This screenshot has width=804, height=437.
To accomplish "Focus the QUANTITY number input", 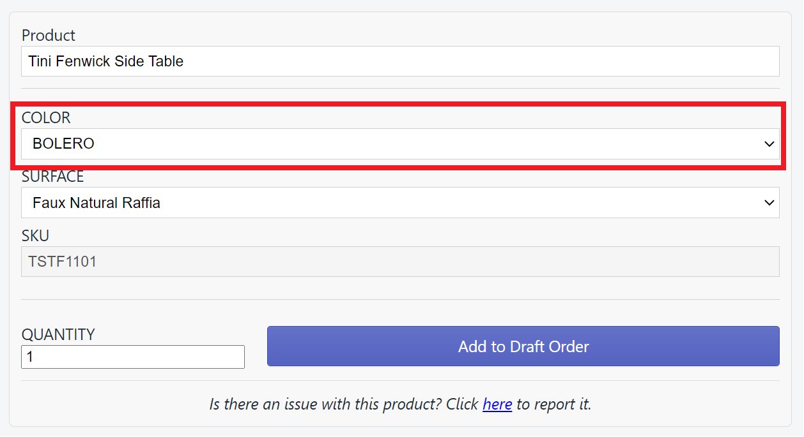I will click(133, 357).
